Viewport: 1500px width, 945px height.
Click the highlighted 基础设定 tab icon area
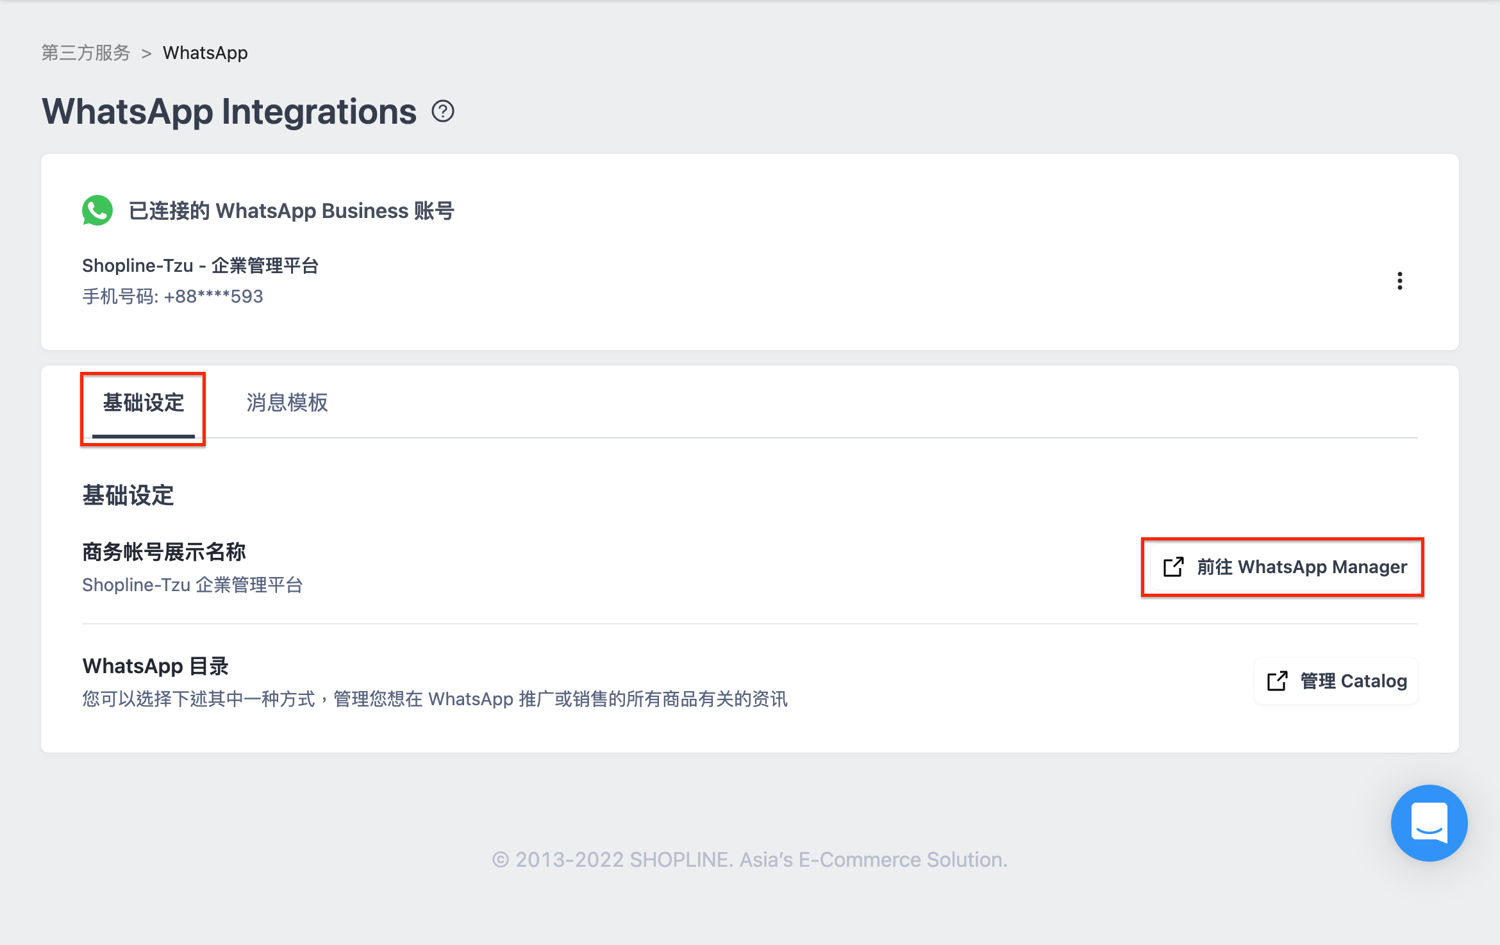pos(142,404)
